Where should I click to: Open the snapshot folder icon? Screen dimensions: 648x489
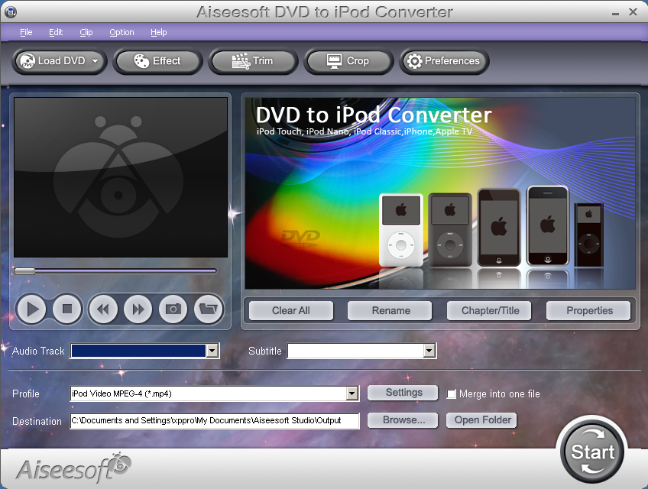(209, 309)
